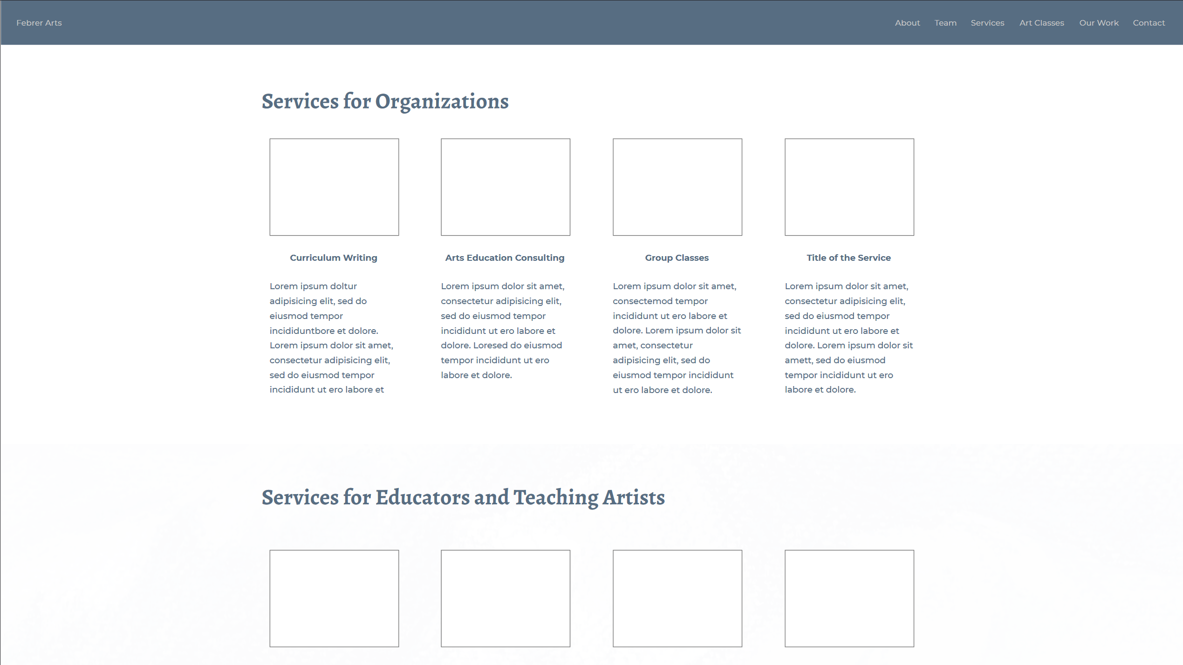Click the Febrer Arts site logo text
Screen dimensions: 1183x665
39,23
